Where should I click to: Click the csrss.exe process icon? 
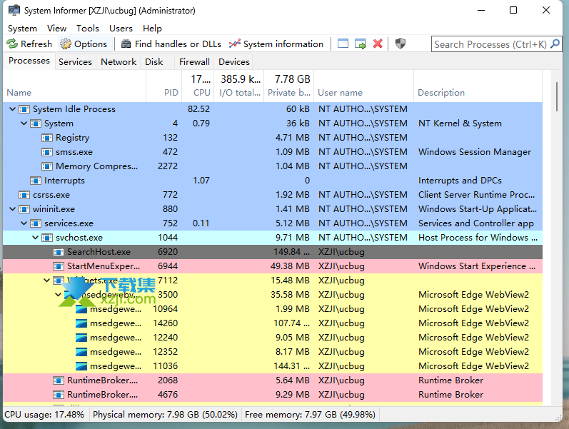pyautogui.click(x=24, y=195)
